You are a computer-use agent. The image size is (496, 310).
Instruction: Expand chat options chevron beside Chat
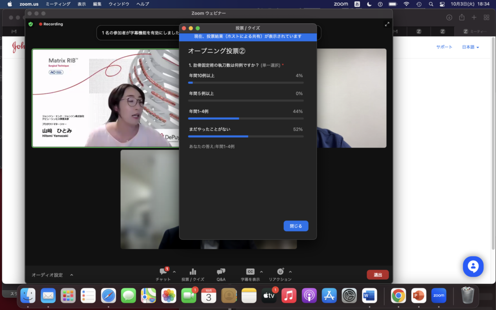174,272
